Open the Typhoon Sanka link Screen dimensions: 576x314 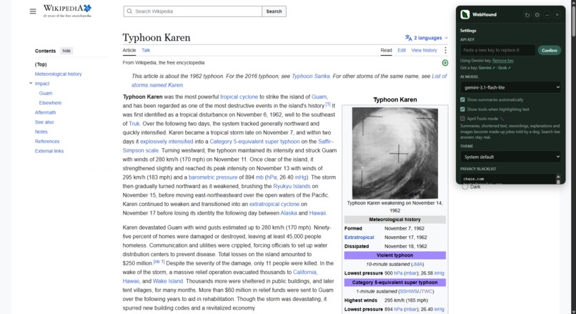[x=311, y=76]
